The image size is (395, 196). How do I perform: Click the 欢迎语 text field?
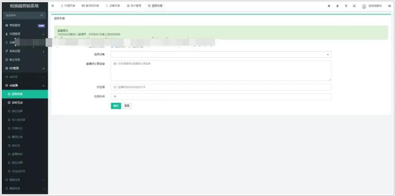pos(221,87)
